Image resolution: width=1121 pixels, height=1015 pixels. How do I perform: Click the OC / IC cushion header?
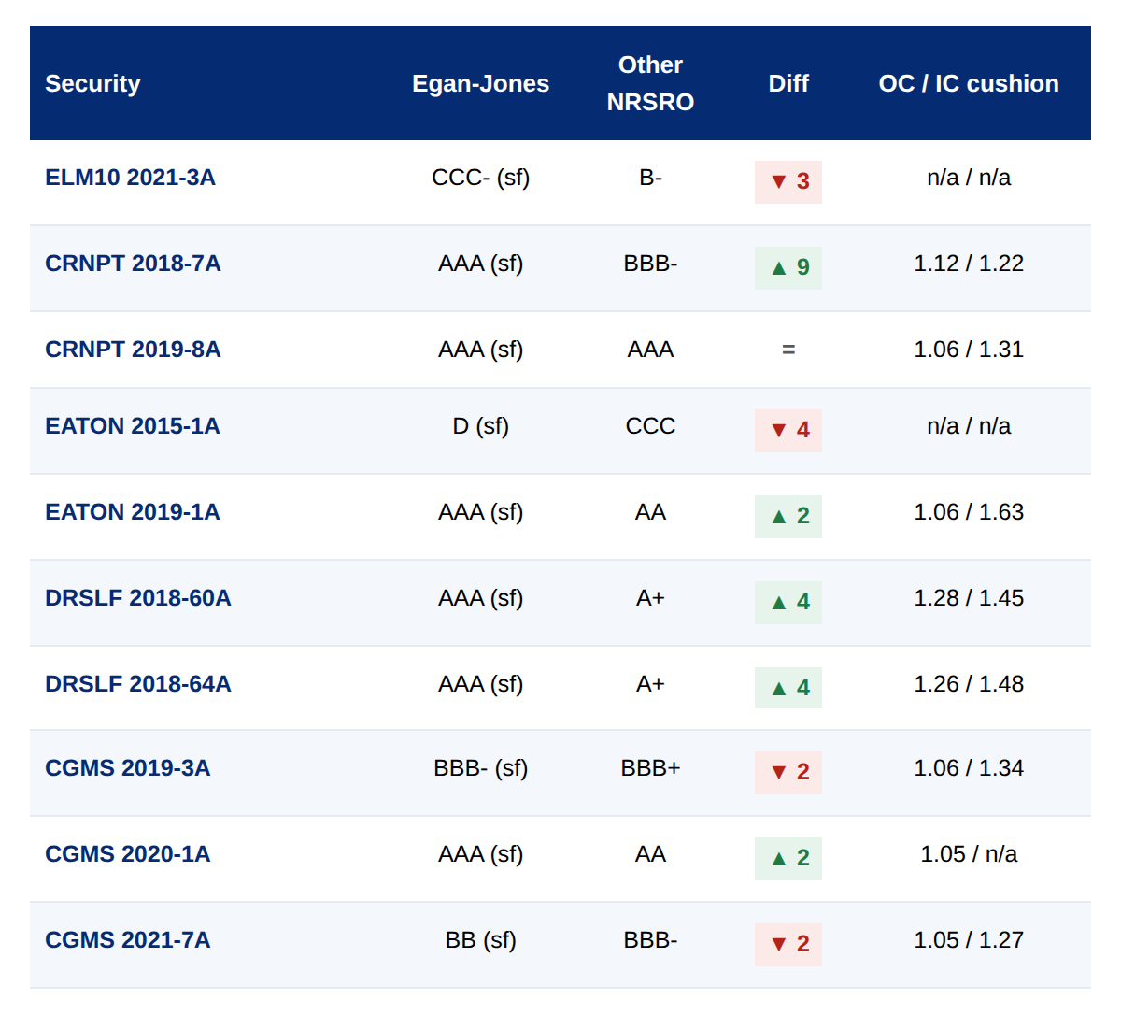coord(969,83)
